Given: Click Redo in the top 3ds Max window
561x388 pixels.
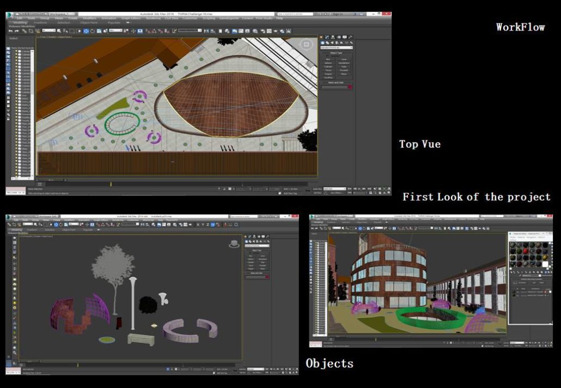Looking at the screenshot, I should [x=16, y=31].
